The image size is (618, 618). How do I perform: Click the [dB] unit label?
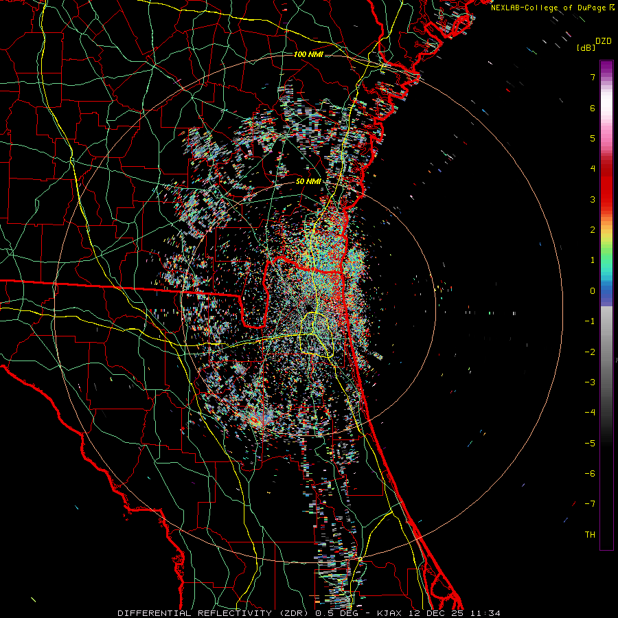click(586, 47)
